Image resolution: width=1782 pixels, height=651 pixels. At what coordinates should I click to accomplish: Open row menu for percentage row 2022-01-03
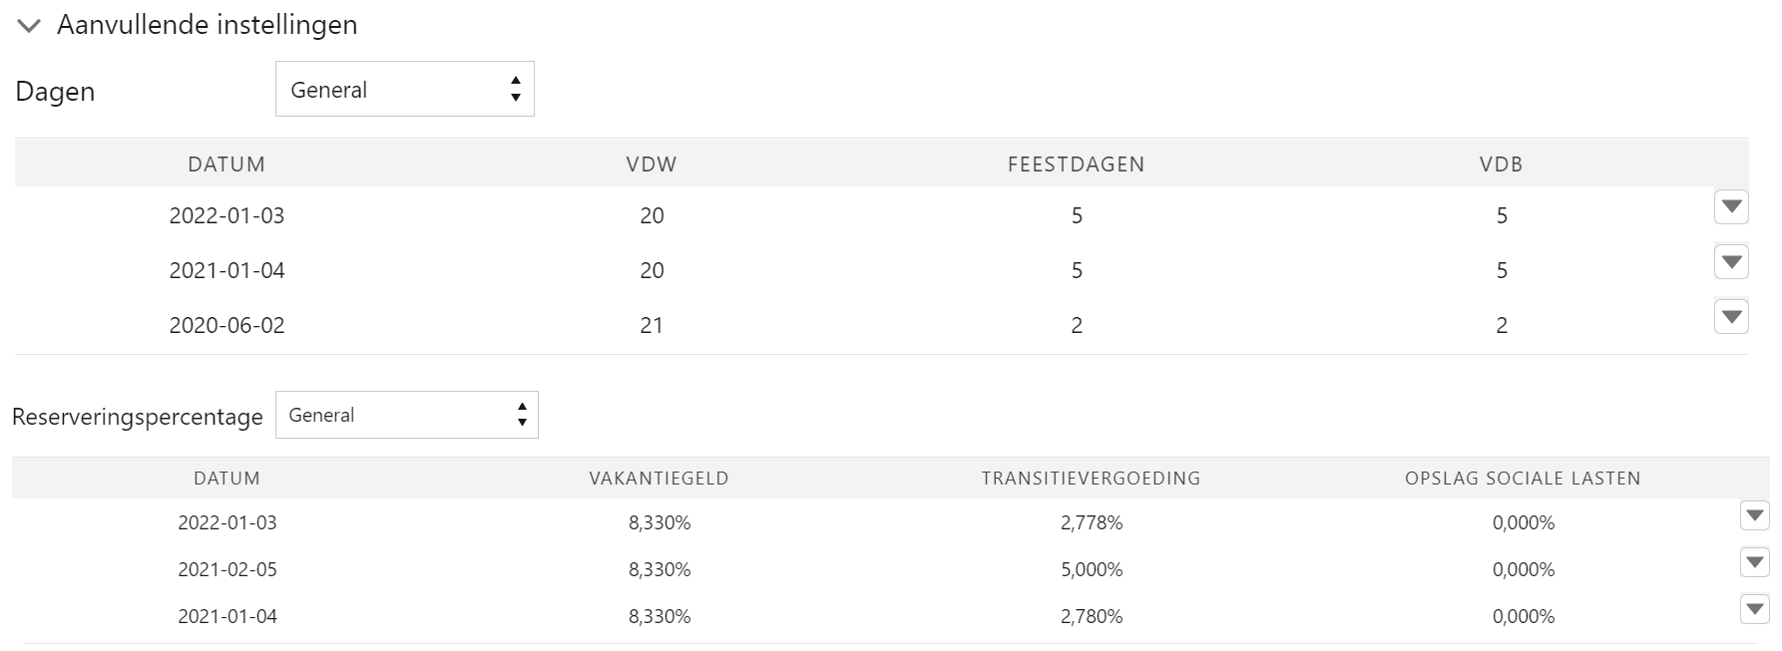[x=1754, y=515]
